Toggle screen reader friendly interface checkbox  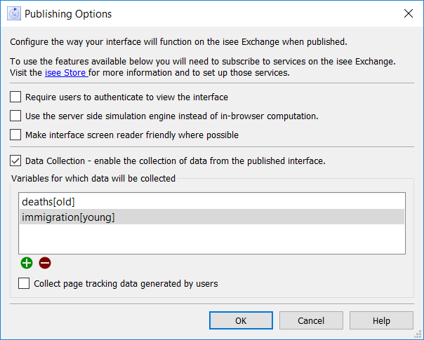15,135
